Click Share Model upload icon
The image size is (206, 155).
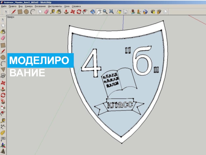159,12
